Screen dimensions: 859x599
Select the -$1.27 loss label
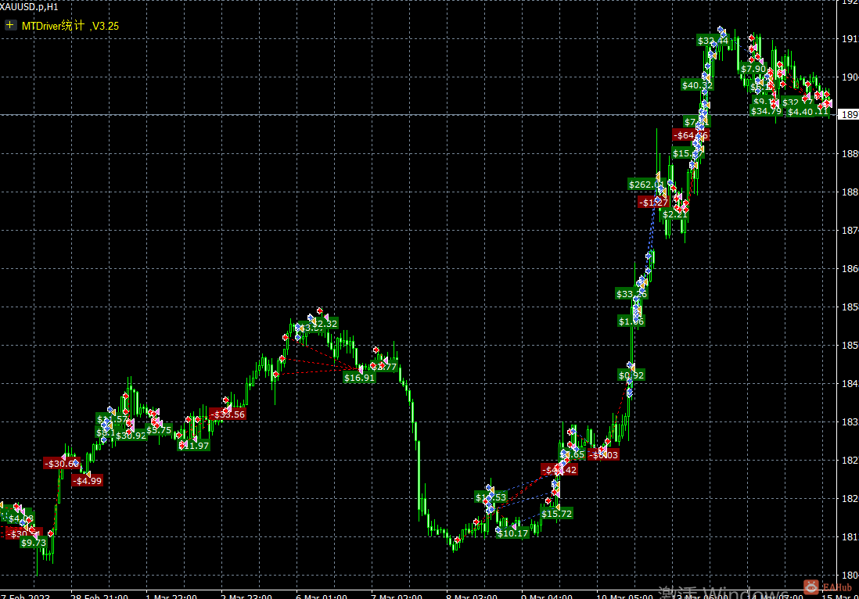[653, 203]
